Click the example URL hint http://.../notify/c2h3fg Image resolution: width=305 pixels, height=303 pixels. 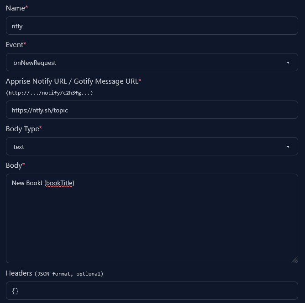(49, 93)
